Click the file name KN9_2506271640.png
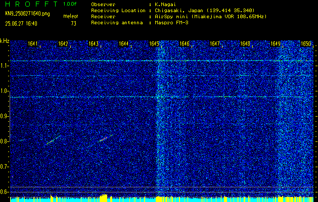 (x=27, y=14)
